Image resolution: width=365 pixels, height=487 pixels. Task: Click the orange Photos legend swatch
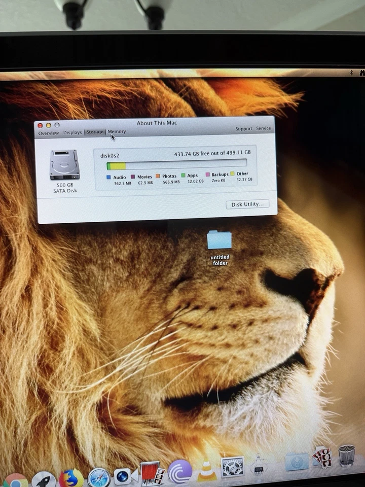158,176
